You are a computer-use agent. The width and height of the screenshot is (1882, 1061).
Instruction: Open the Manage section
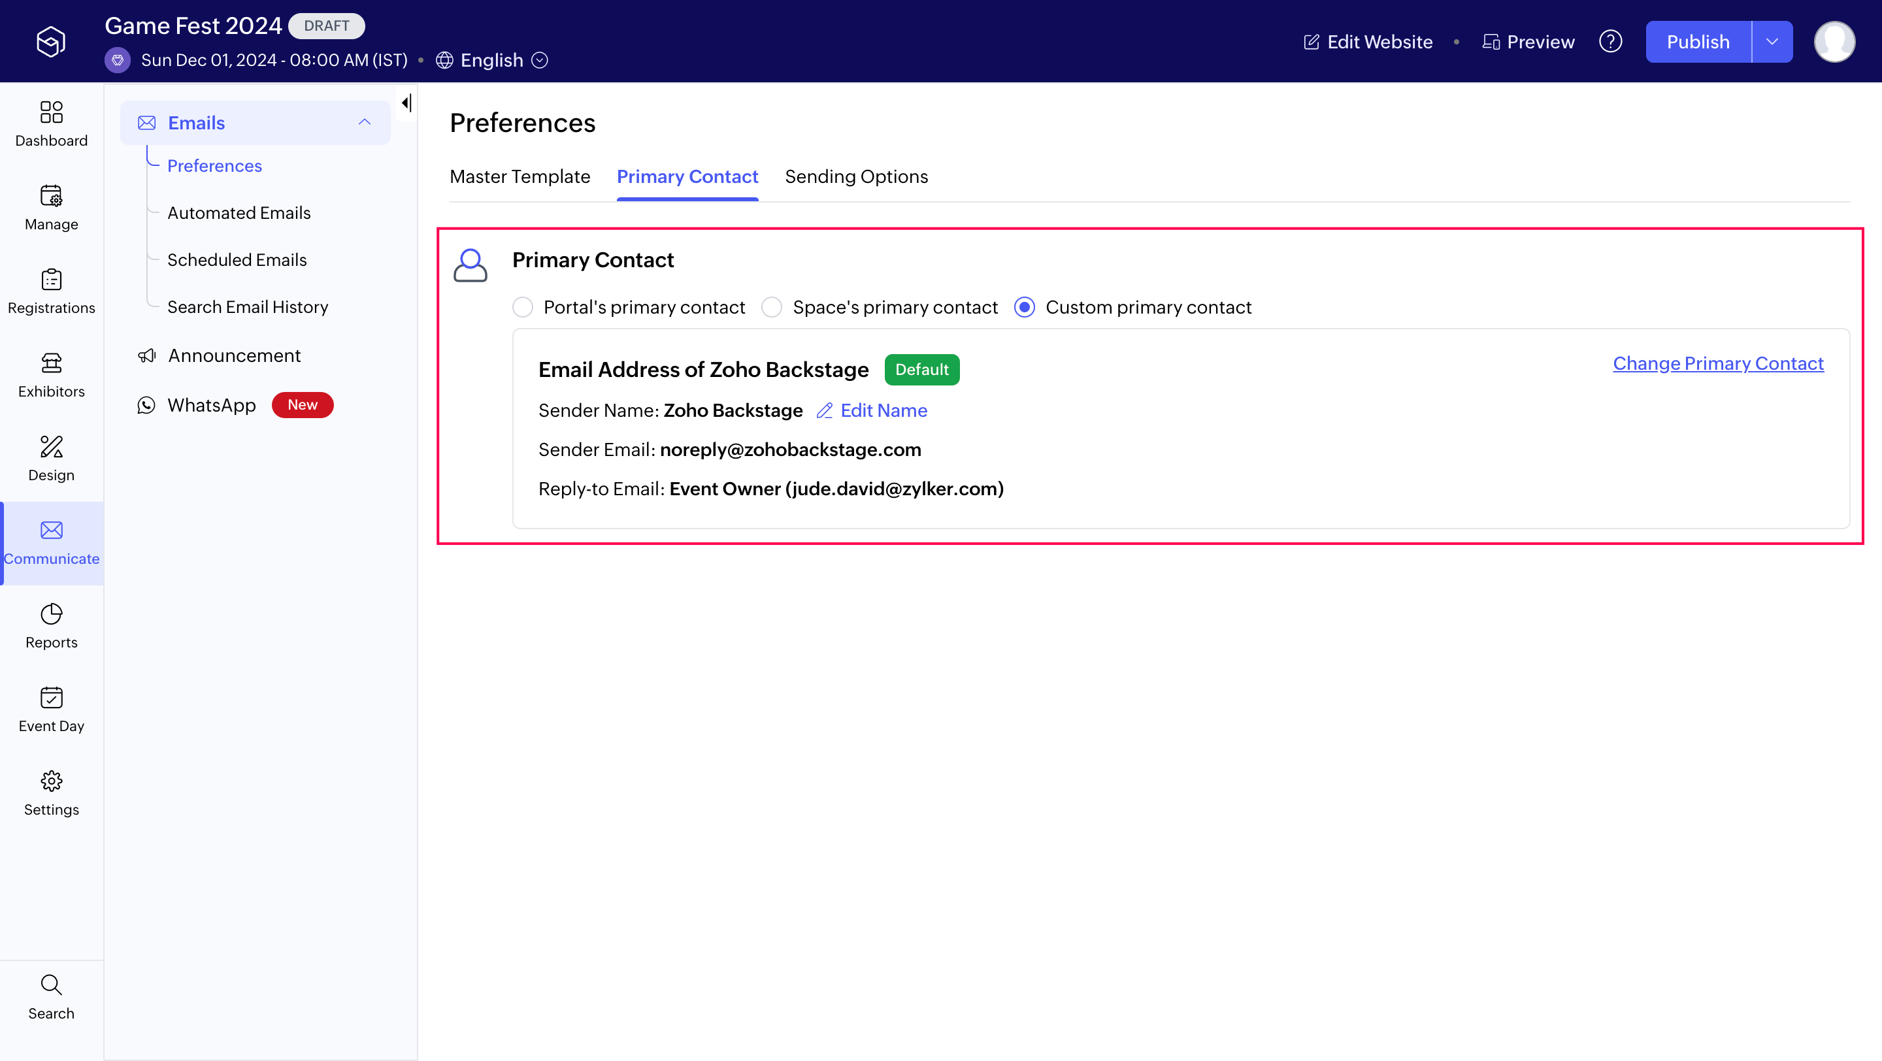51,208
